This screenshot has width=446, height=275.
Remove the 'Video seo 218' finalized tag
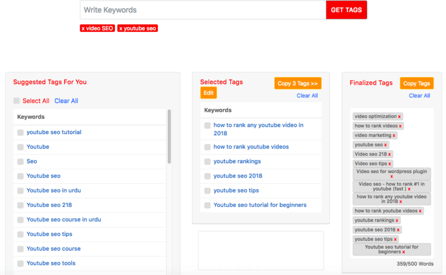tap(390, 154)
